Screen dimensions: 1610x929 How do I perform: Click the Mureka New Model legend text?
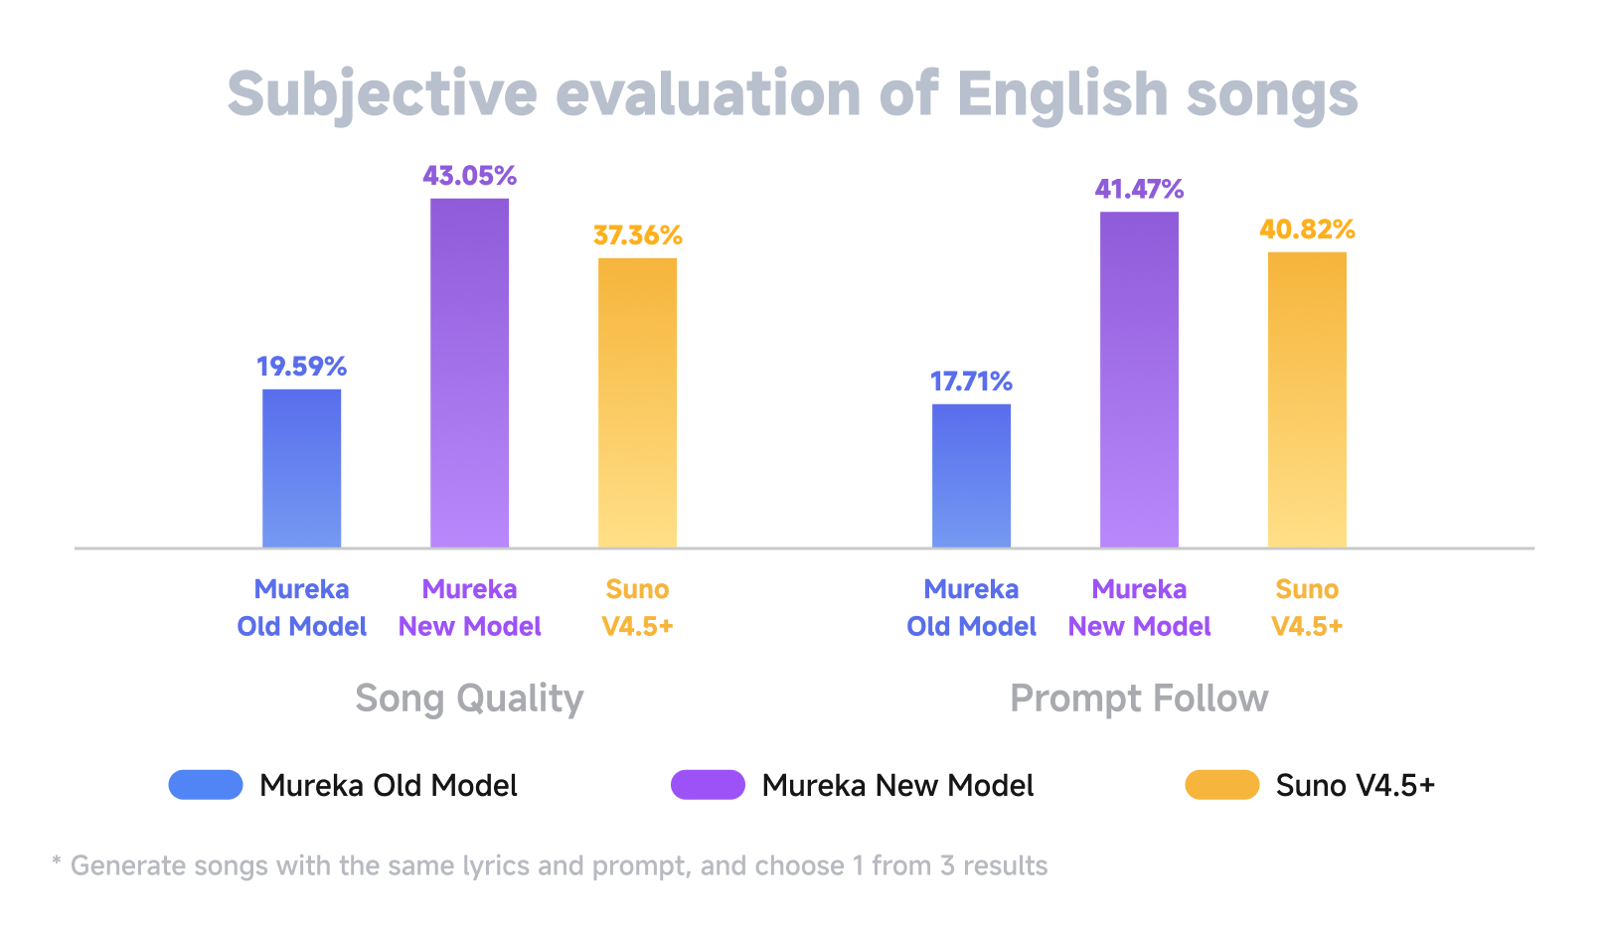click(x=897, y=786)
